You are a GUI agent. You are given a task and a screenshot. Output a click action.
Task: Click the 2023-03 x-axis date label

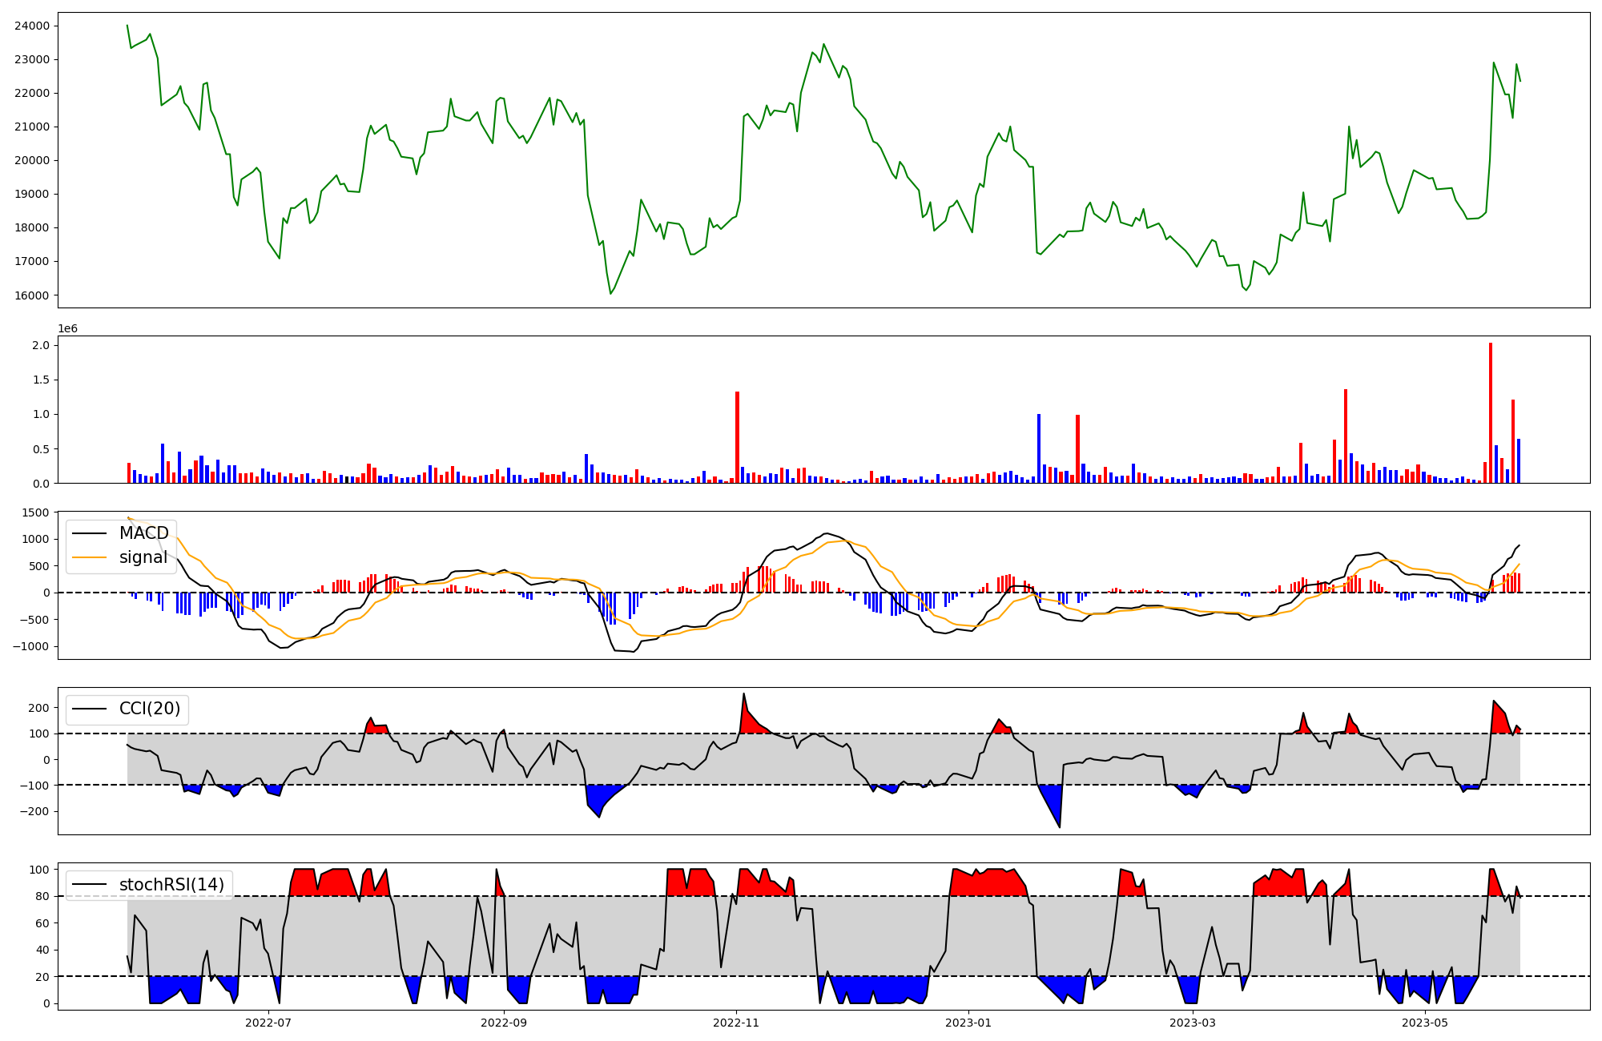pos(1193,1023)
